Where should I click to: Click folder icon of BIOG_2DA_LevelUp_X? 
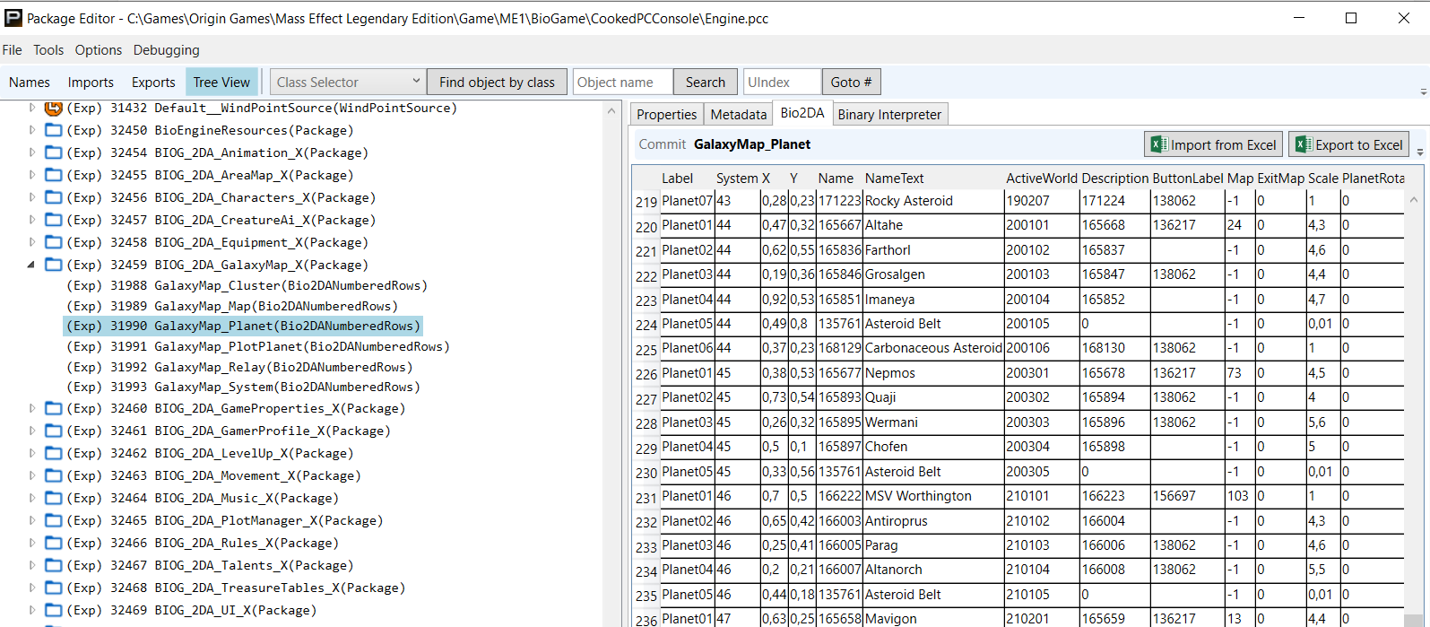point(54,453)
